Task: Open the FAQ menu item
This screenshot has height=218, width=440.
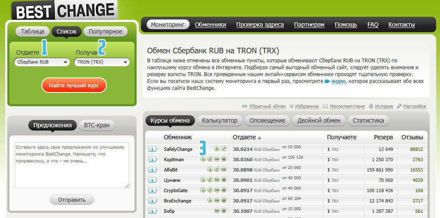Action: pyautogui.click(x=373, y=25)
